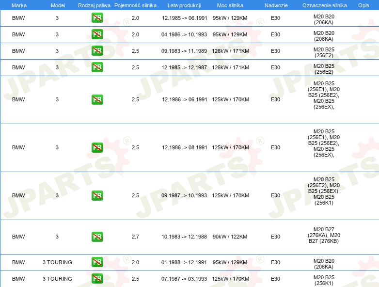Click the E30 body in the 07.1987 -> 03.1993 row
The width and height of the screenshot is (379, 287).
[276, 279]
